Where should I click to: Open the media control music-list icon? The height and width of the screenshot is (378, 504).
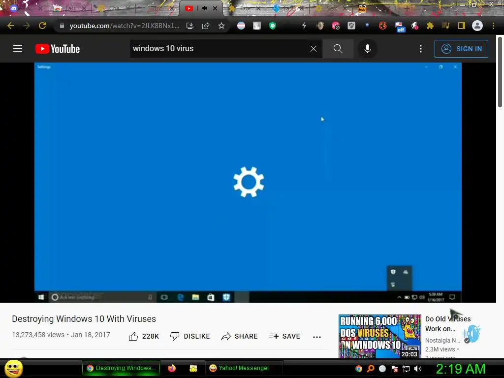(x=445, y=26)
